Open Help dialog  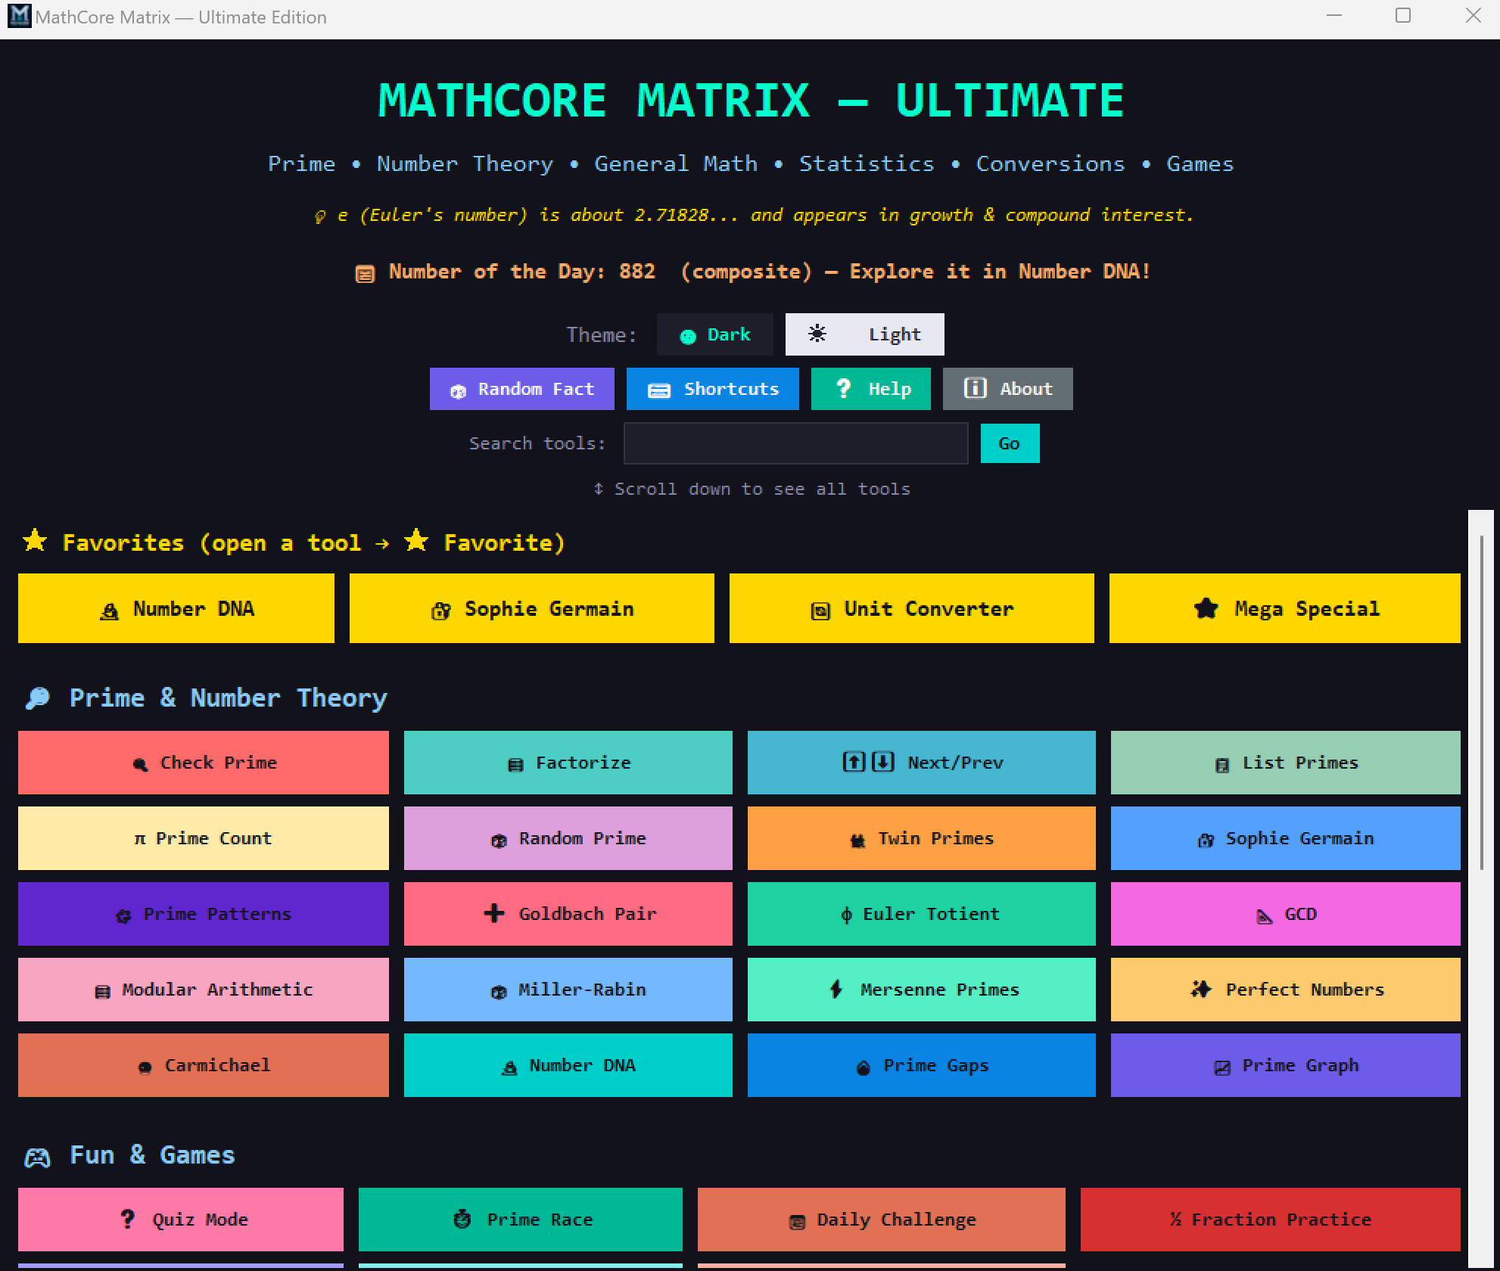[870, 389]
